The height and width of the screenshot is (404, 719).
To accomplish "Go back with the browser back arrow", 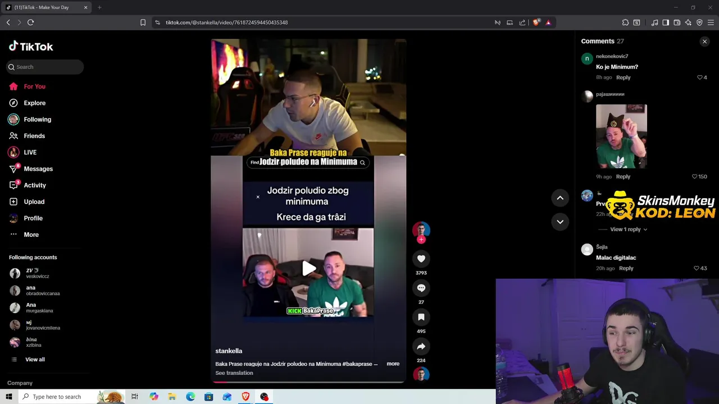I will [8, 22].
